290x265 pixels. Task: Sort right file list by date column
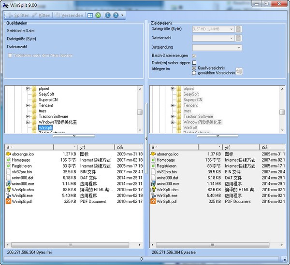[x=272, y=147]
